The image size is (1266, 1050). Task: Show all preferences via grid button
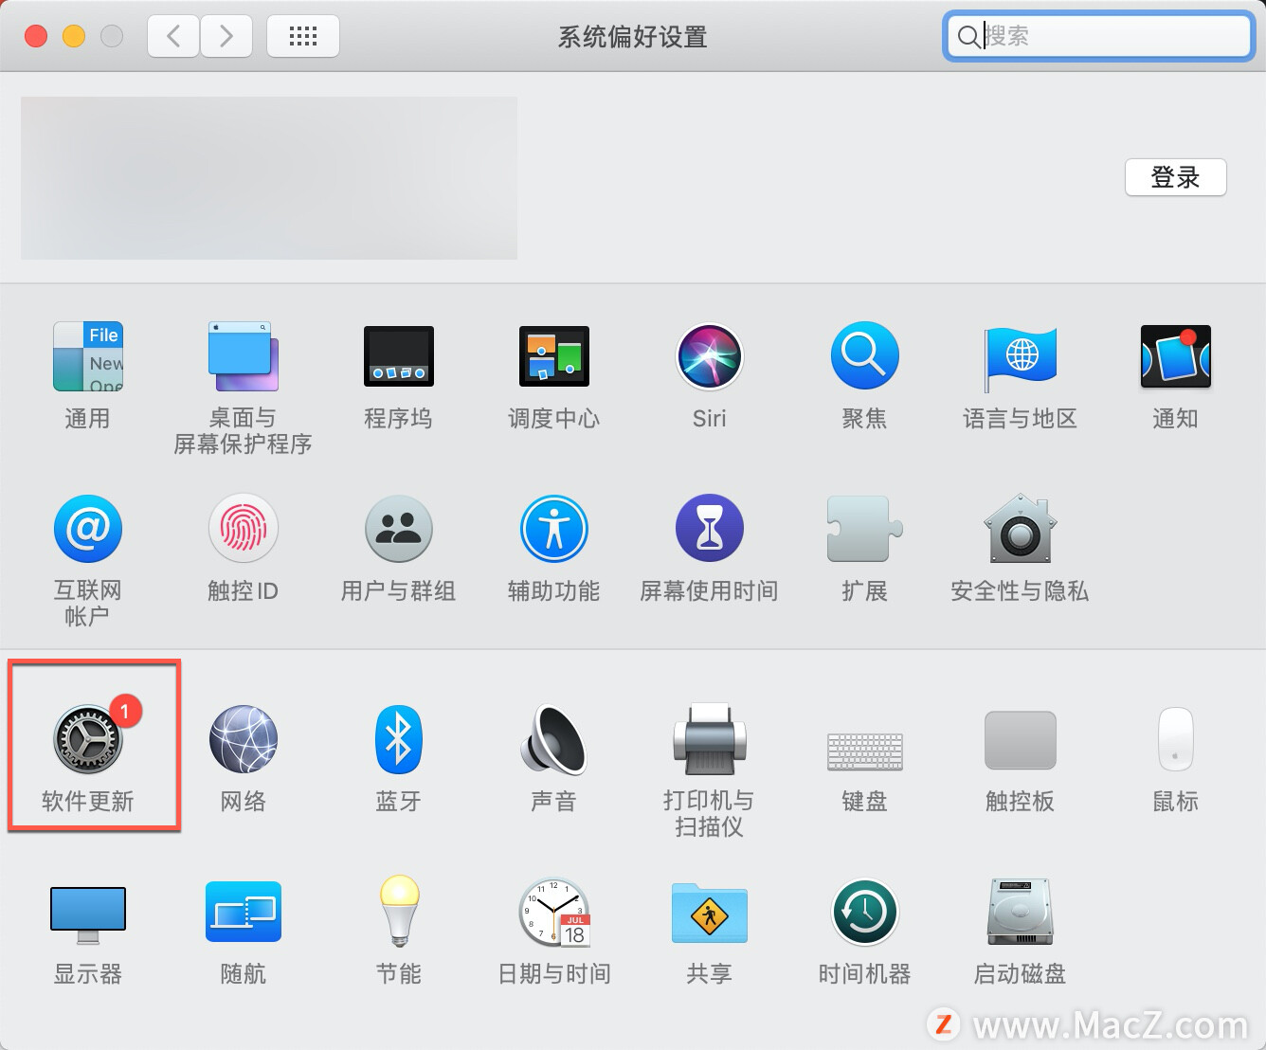click(303, 36)
